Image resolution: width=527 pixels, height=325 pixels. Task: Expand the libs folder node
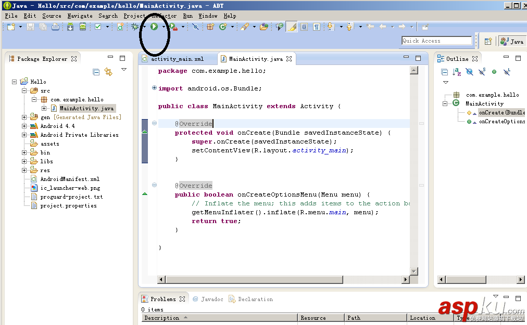24,162
